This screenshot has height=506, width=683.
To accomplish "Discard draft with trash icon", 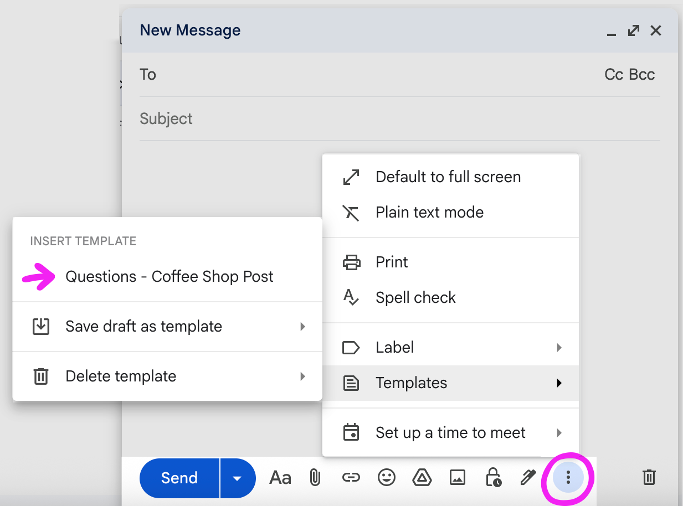I will click(649, 477).
